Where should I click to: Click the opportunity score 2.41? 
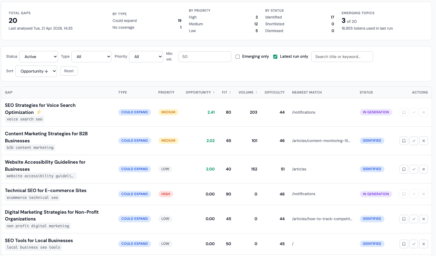tap(211, 112)
